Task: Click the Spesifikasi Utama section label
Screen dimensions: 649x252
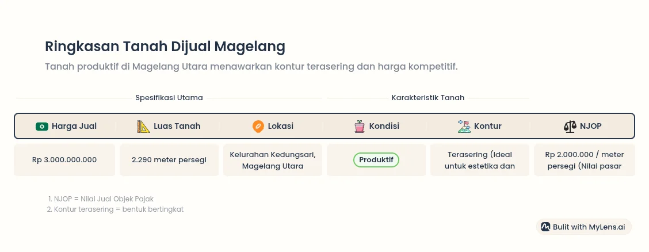Action: pos(169,98)
